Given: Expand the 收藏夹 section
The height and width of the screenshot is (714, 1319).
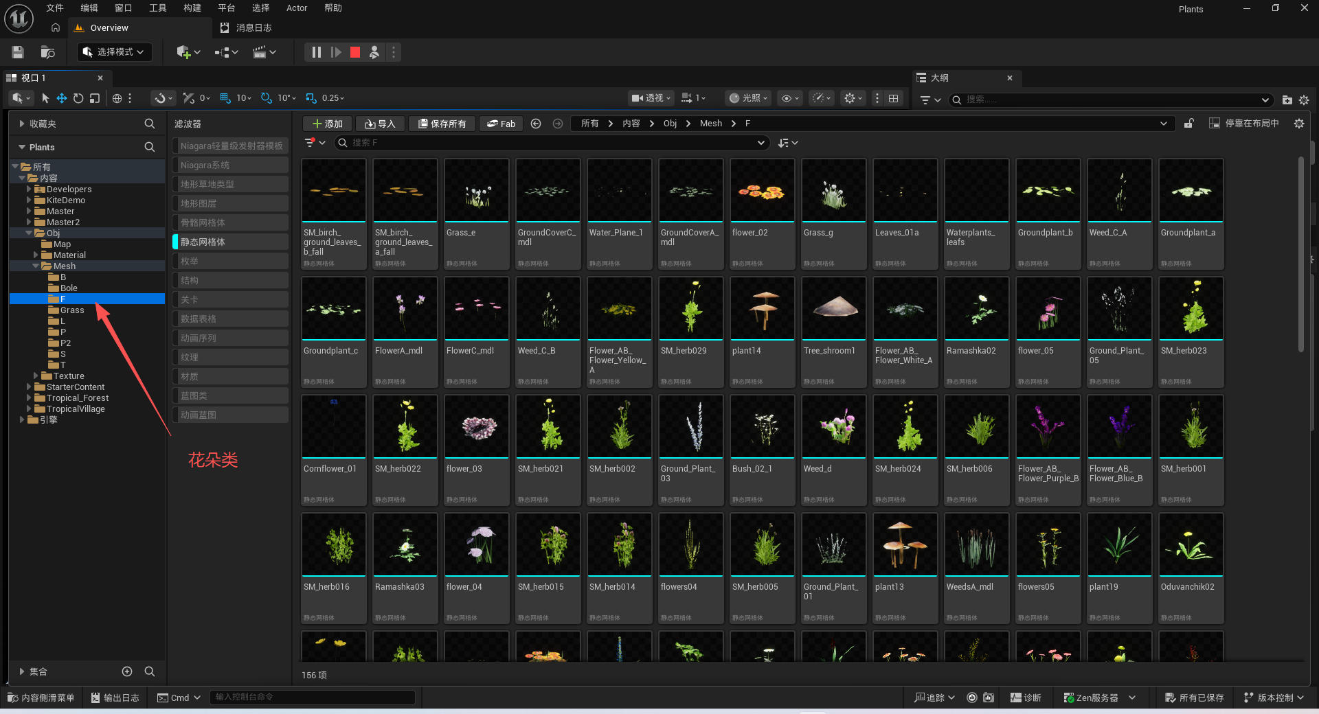Looking at the screenshot, I should pos(22,124).
